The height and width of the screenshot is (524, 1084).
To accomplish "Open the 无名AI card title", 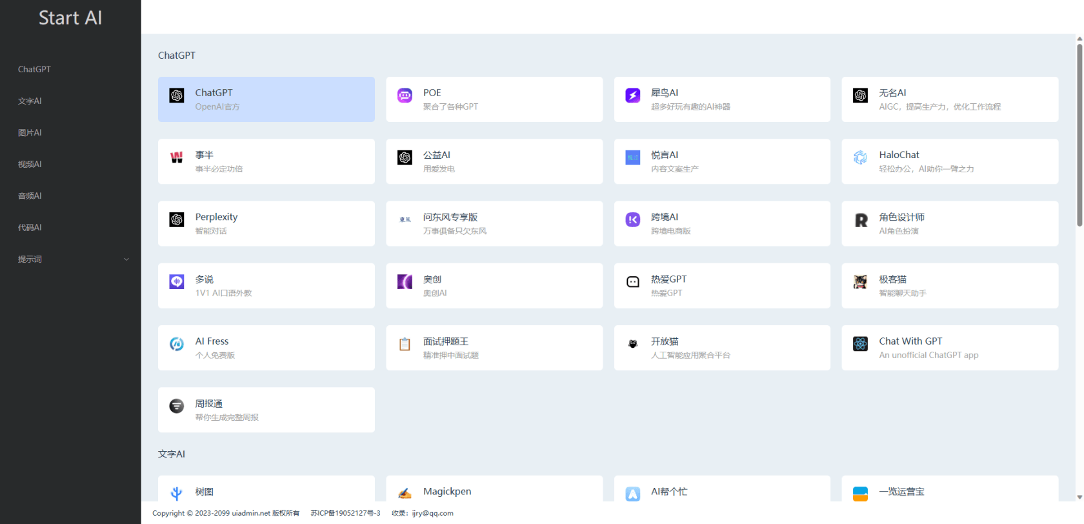I will point(892,93).
